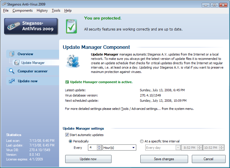Open the Computer scanner section
Image resolution: width=230 pixels, height=168 pixels.
click(33, 71)
